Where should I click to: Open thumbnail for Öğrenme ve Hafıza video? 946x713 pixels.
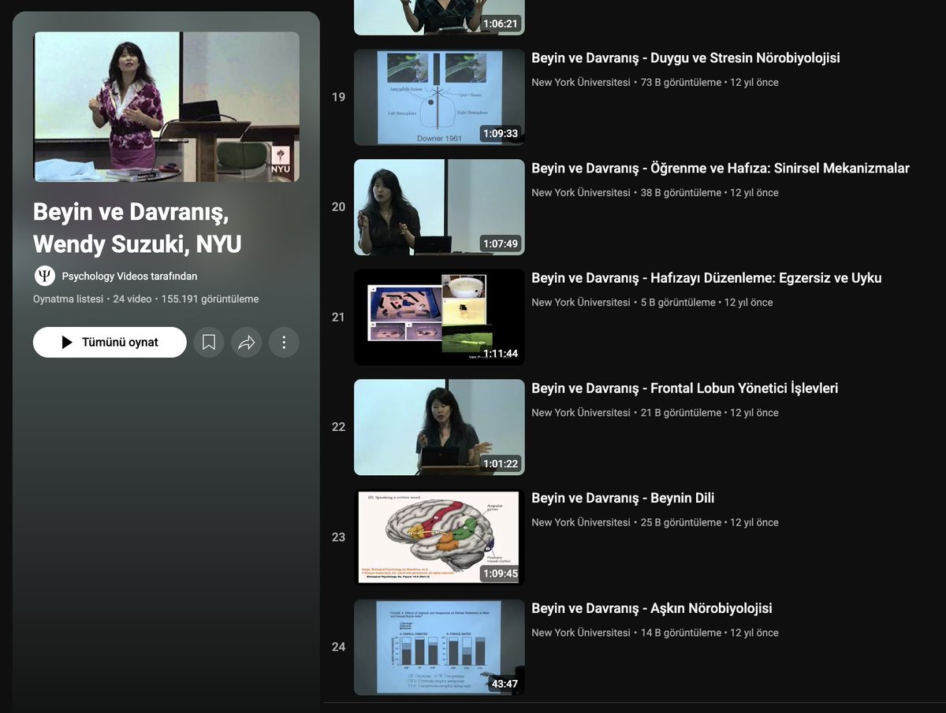click(439, 207)
